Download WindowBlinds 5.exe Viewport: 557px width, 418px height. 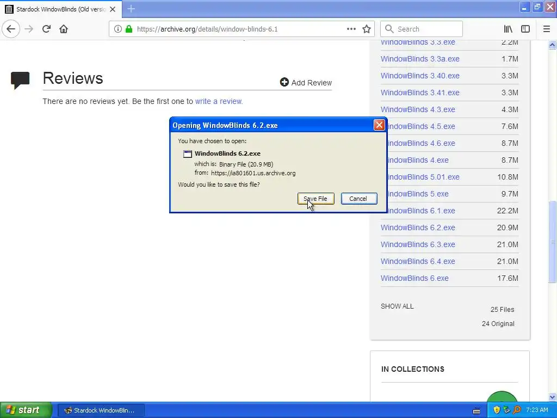point(418,194)
